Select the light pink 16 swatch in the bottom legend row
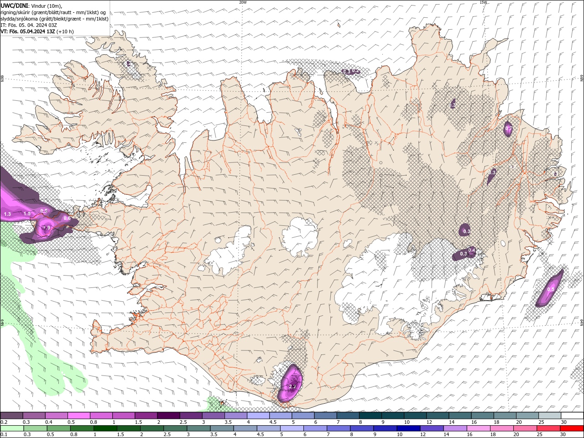This screenshot has width=584, height=438. (x=478, y=428)
